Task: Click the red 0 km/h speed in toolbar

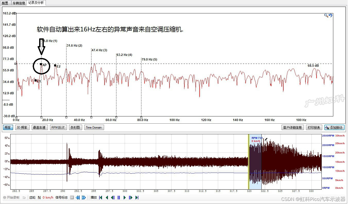Action: coord(48,198)
